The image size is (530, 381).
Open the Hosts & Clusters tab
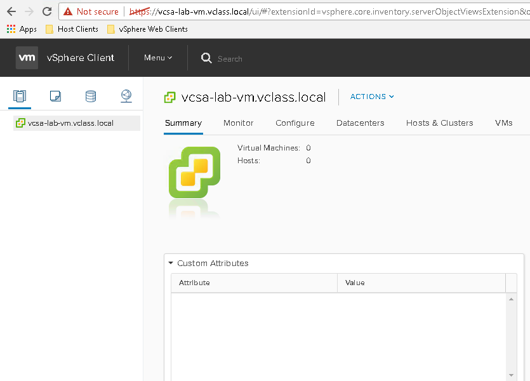click(439, 123)
